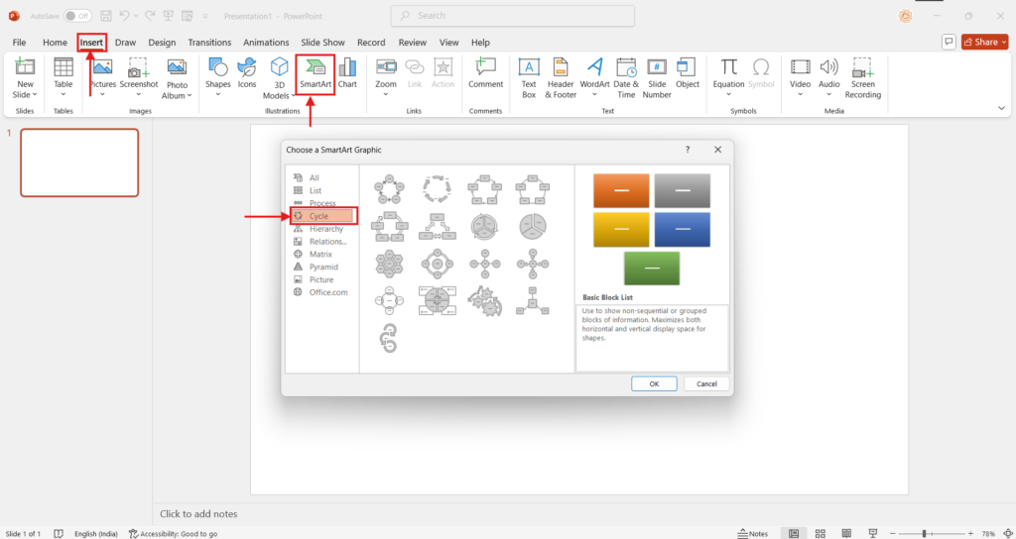
Task: Toggle the AutoSave switch
Action: pos(77,16)
